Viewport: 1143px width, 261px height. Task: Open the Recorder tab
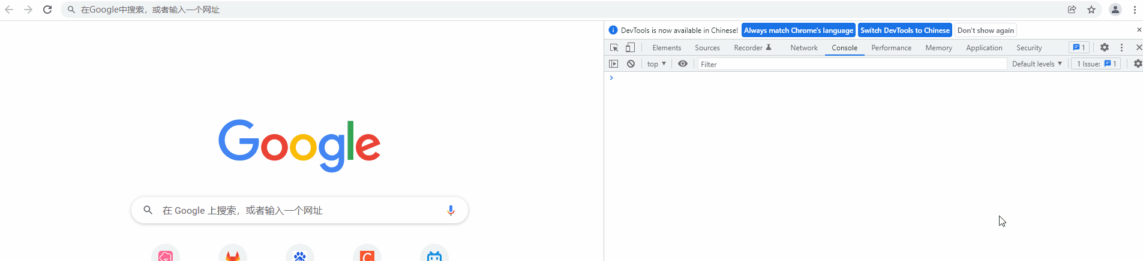[752, 48]
